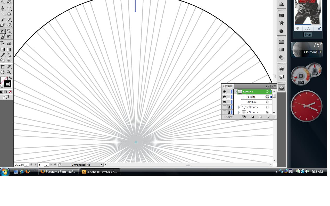Viewport: 330px width, 206px height.
Task: Select the Eraser tool
Action: click(x=9, y=25)
